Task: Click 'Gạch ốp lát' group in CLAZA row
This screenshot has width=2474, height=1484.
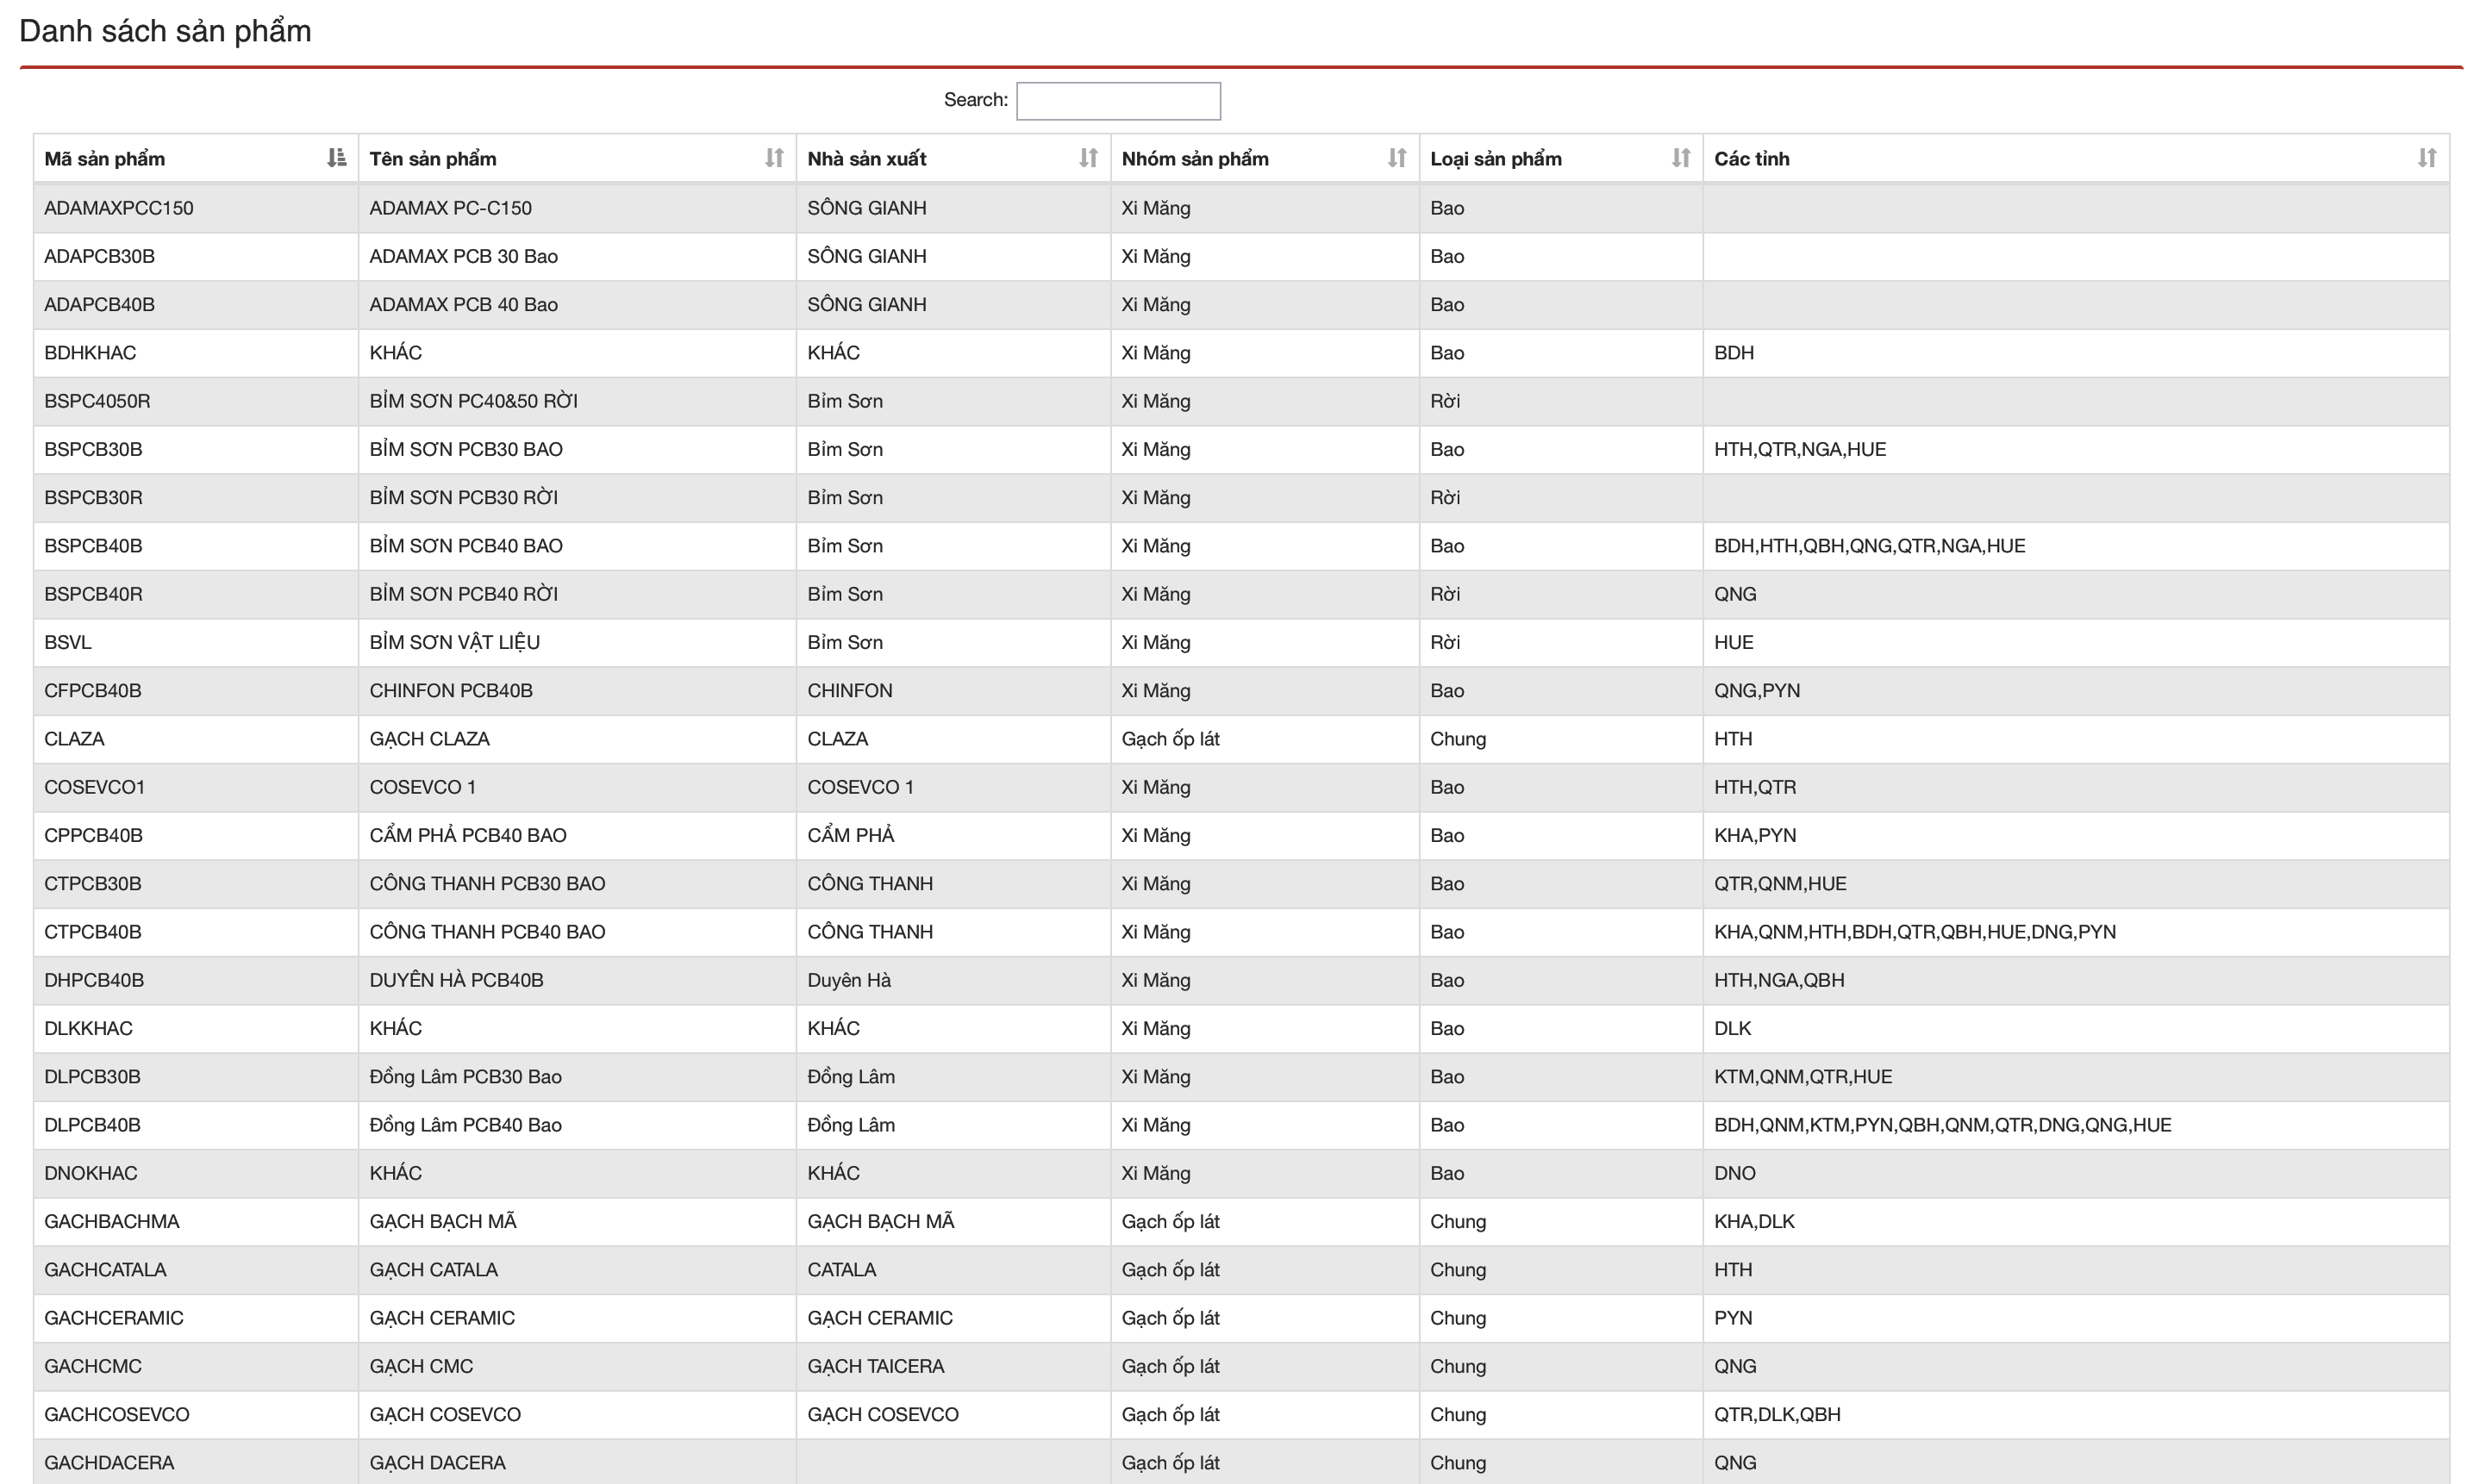Action: point(1170,739)
